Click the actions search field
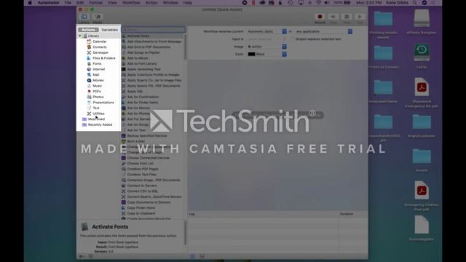This screenshot has width=466, height=262. pyautogui.click(x=154, y=30)
